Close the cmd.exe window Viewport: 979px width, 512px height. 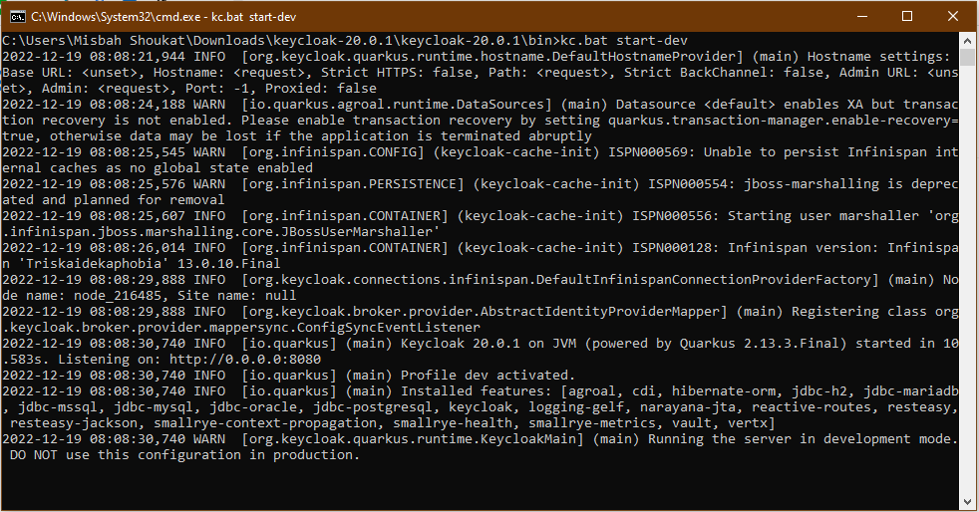click(953, 16)
